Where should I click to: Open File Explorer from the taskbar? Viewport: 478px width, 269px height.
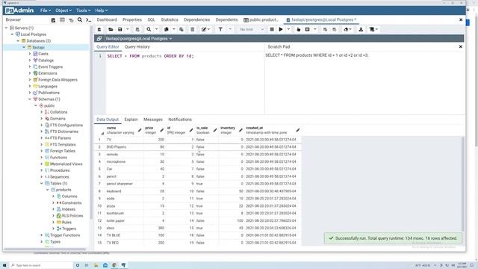96,265
